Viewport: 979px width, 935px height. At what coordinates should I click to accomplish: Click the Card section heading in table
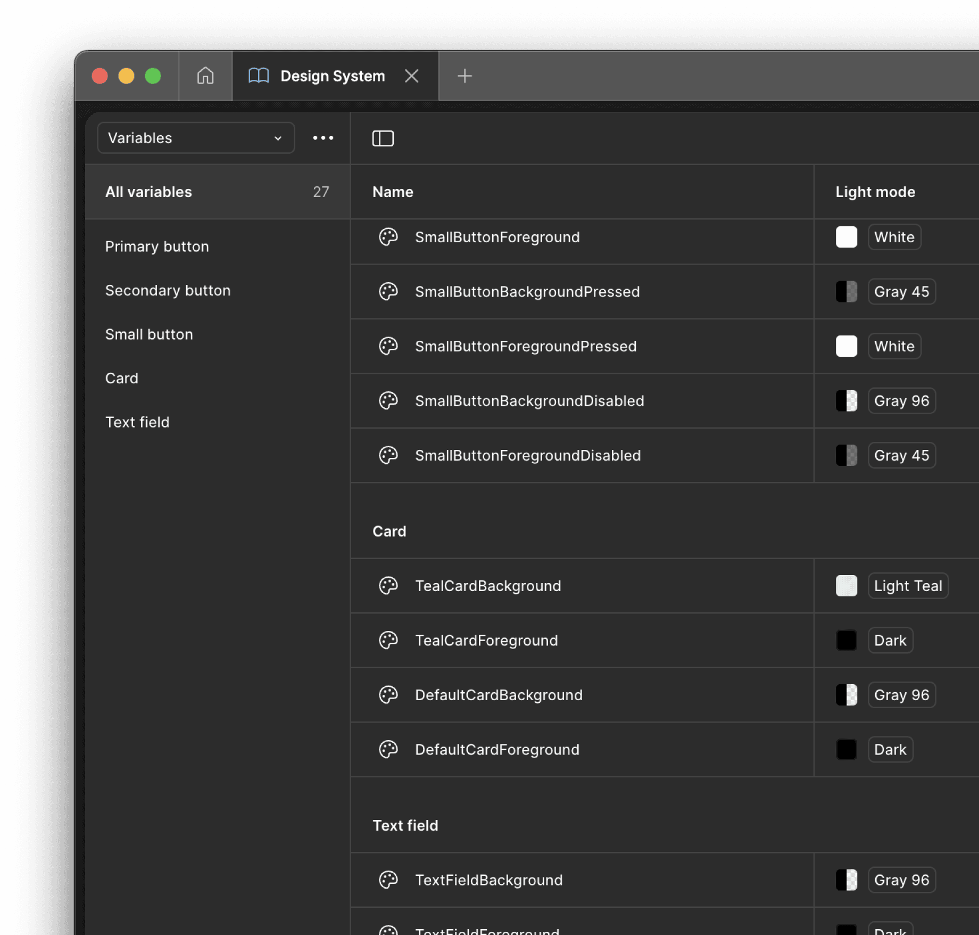389,531
